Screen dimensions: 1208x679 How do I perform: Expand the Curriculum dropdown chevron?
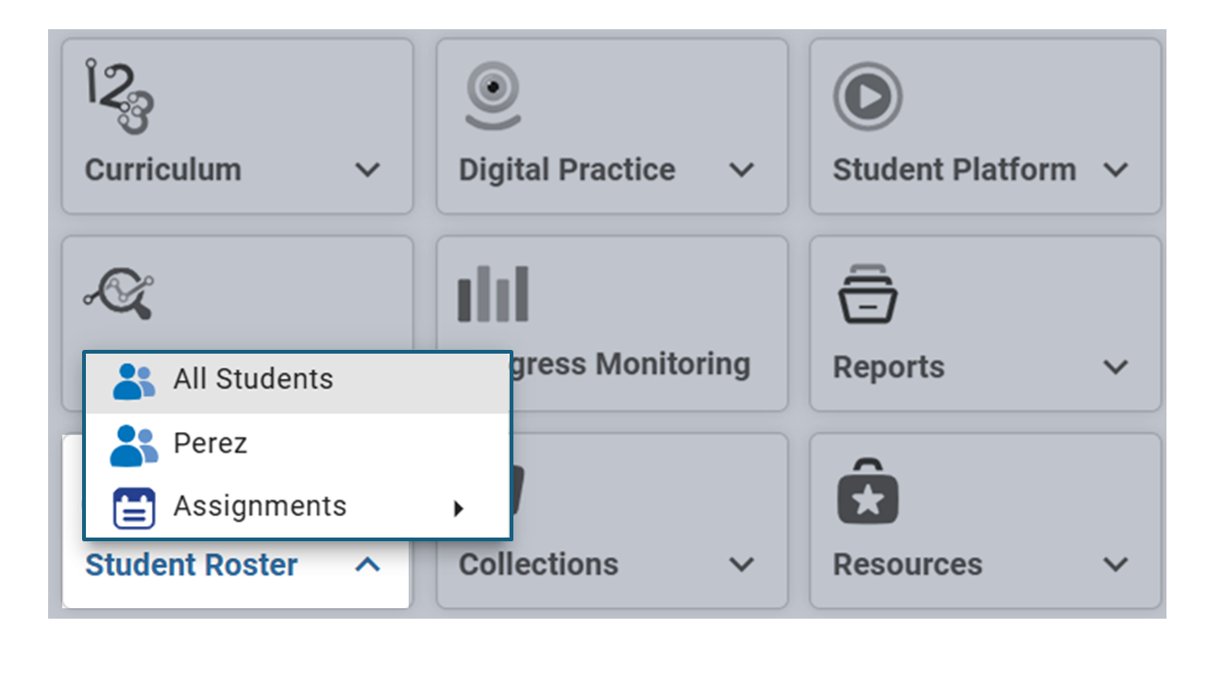tap(367, 171)
